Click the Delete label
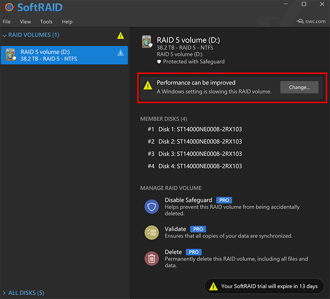 [x=173, y=252]
